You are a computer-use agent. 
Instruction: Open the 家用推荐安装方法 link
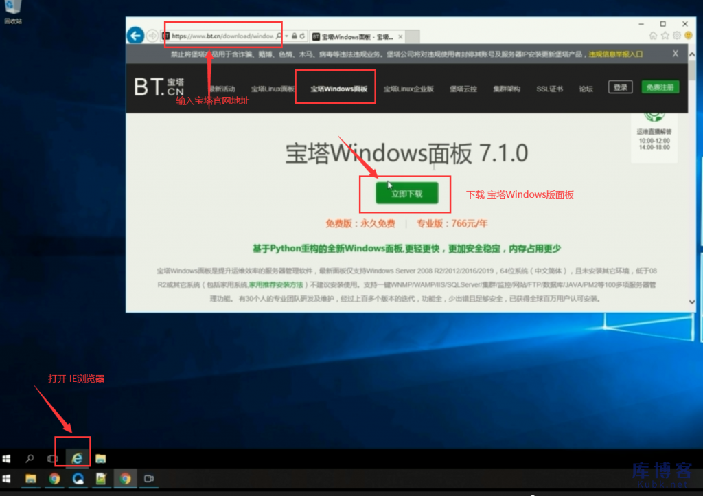[x=276, y=285]
